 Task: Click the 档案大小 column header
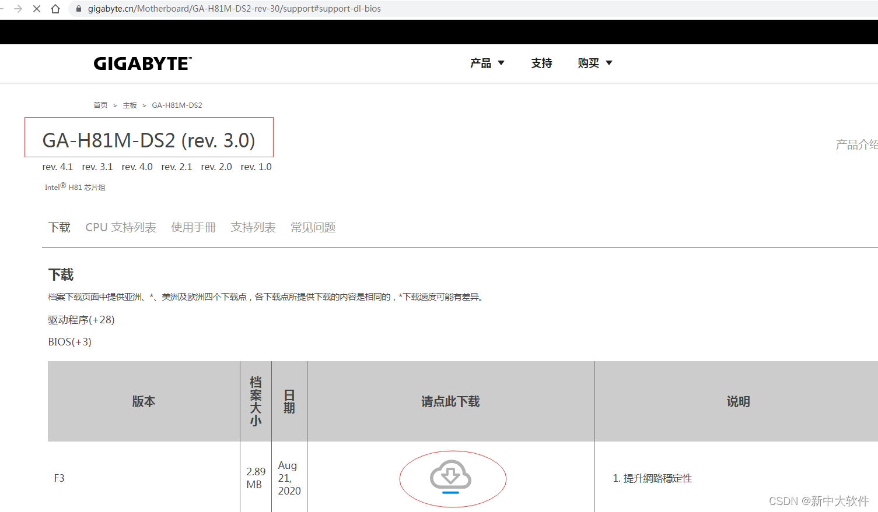(x=256, y=401)
